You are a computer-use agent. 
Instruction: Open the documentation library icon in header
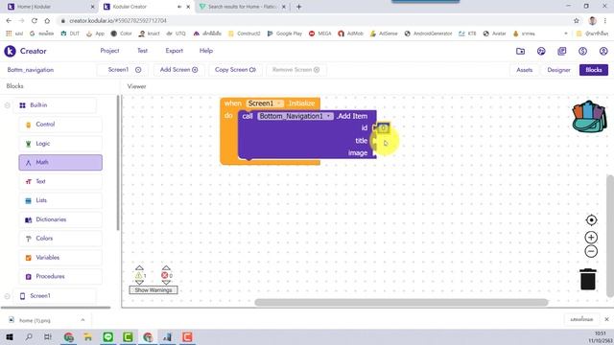pyautogui.click(x=562, y=51)
